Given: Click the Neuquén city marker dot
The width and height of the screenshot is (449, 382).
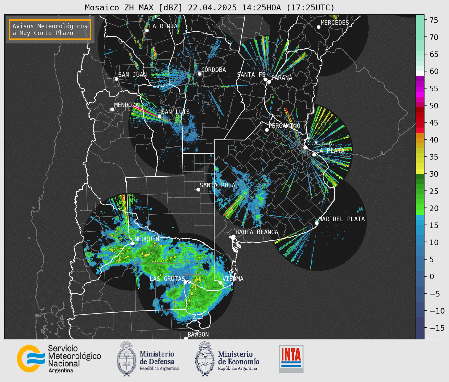Looking at the screenshot, I should pyautogui.click(x=133, y=243).
